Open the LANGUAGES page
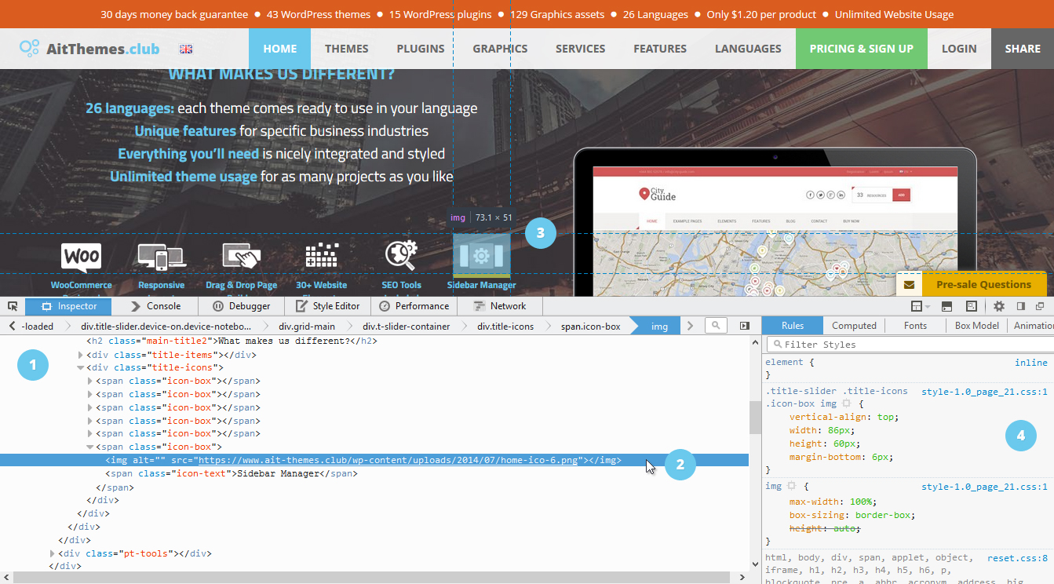 click(748, 49)
